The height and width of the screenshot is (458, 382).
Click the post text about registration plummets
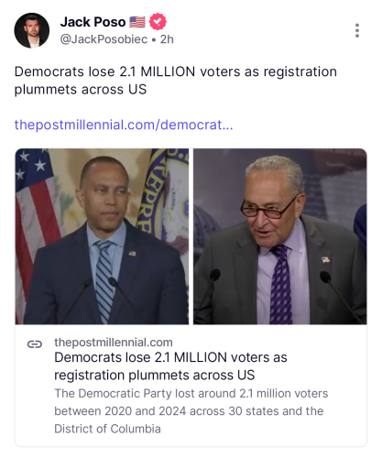176,81
